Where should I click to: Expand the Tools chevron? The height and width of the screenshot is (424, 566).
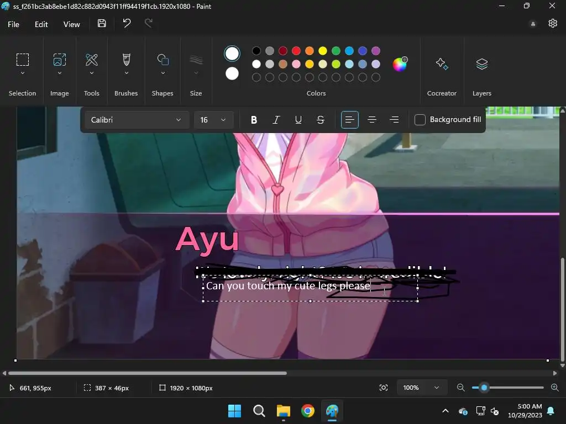point(92,73)
